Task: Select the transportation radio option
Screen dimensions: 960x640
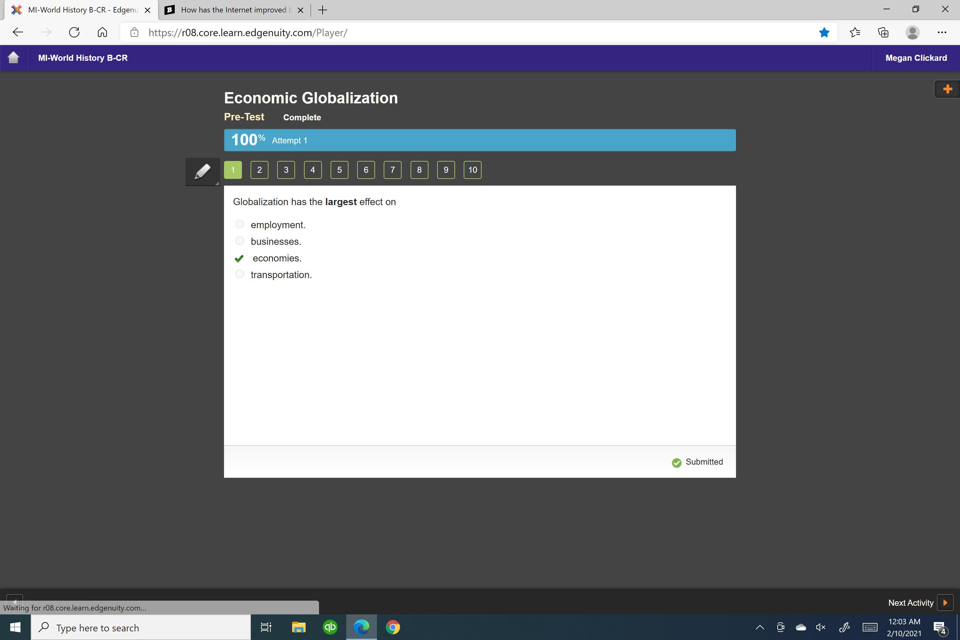Action: [x=240, y=274]
